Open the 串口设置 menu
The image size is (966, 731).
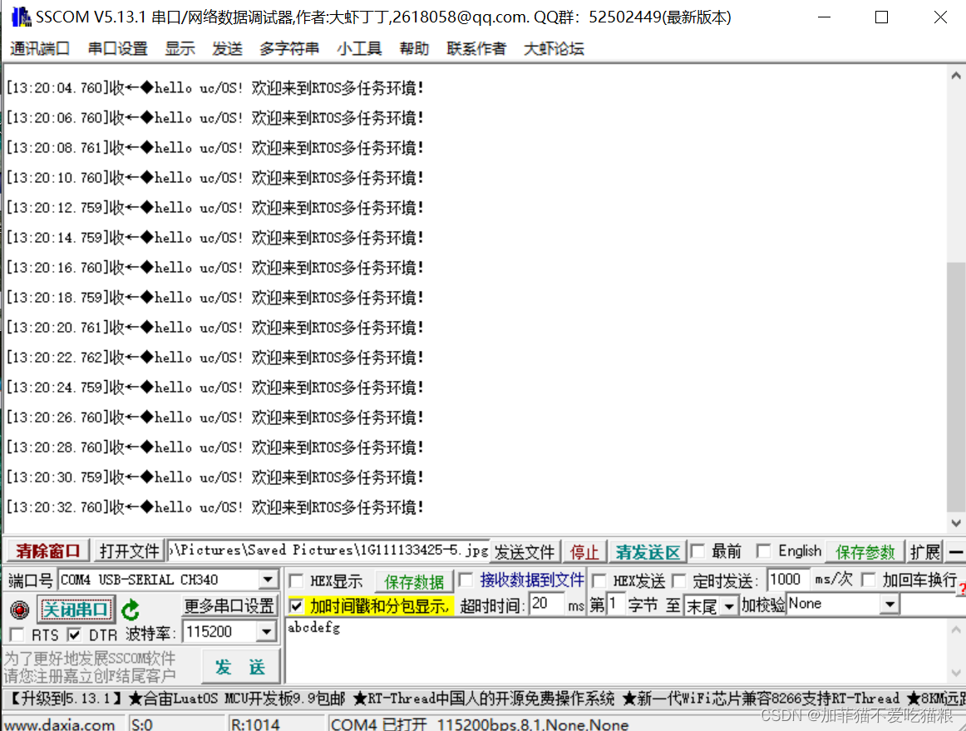coord(116,48)
